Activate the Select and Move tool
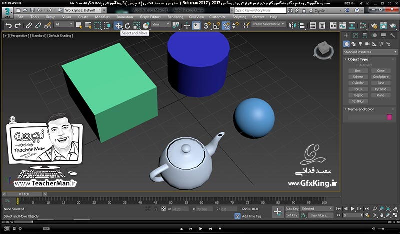Screen dimensions: 400x234 pos(118,26)
